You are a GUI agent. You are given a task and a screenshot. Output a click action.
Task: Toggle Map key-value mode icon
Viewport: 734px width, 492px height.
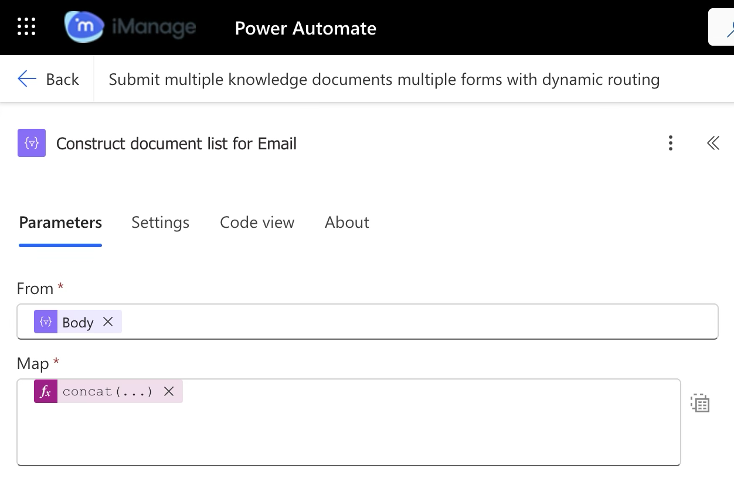(x=700, y=403)
